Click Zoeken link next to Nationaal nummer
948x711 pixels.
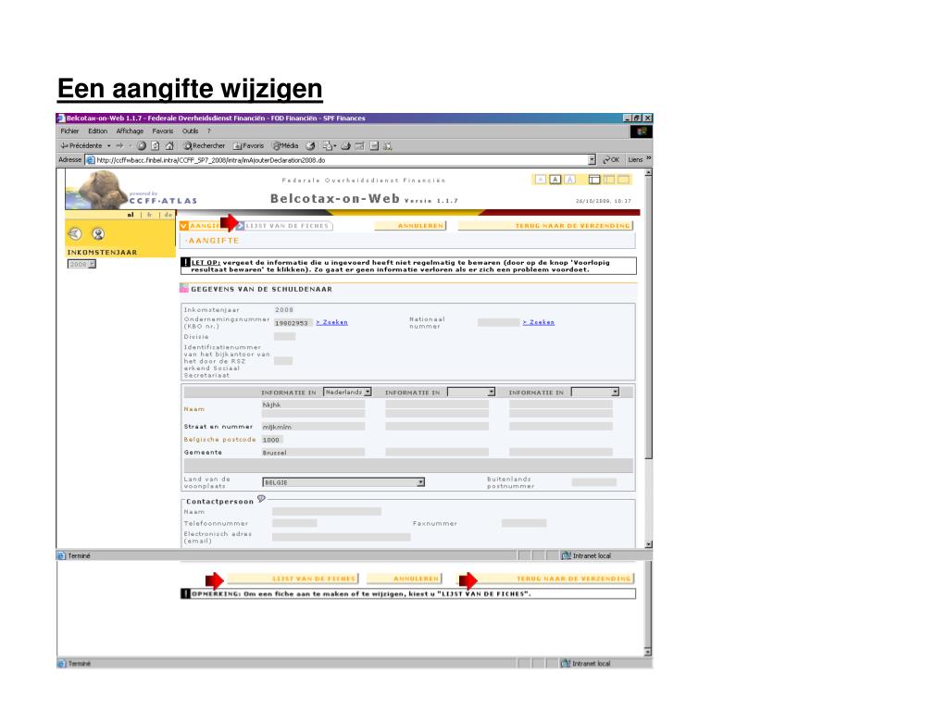pos(539,322)
